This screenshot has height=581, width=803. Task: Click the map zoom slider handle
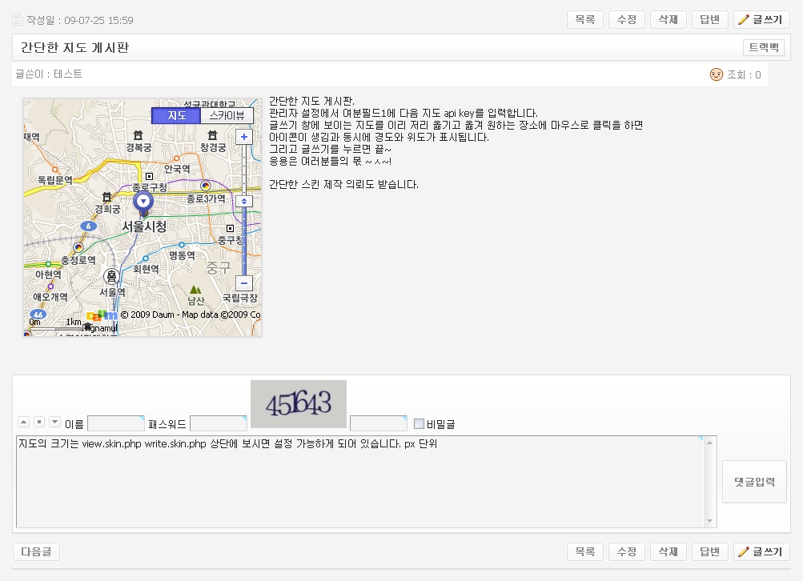tap(244, 201)
